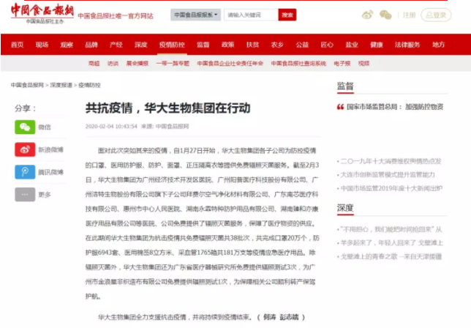The width and height of the screenshot is (471, 331).
Task: Click the WeChat icon in top header
Action: tap(385, 15)
